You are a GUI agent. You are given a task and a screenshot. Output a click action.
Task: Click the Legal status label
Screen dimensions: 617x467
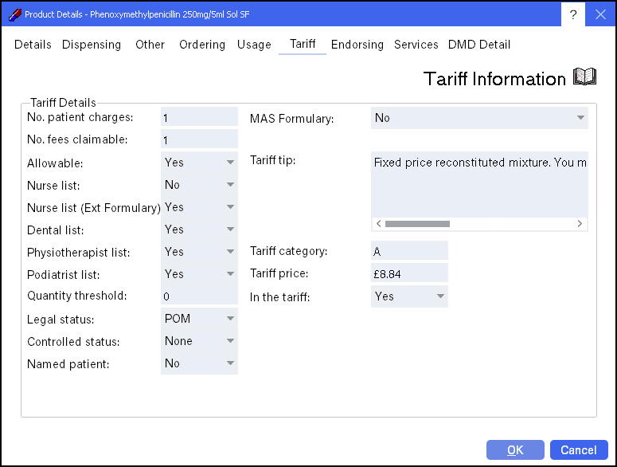coord(61,320)
